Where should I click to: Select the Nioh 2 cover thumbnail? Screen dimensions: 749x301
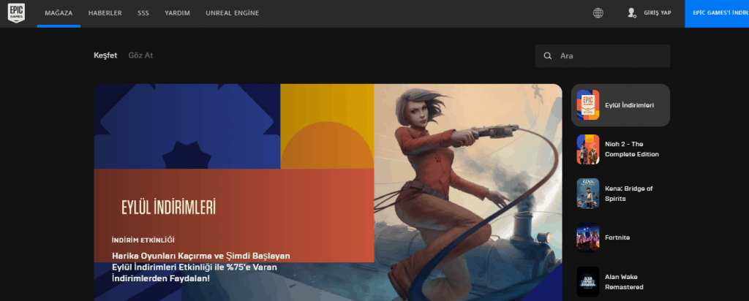(588, 149)
